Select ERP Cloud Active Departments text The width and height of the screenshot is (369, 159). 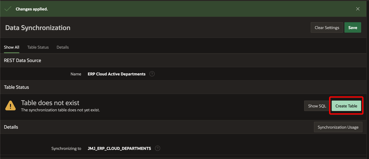coord(116,74)
